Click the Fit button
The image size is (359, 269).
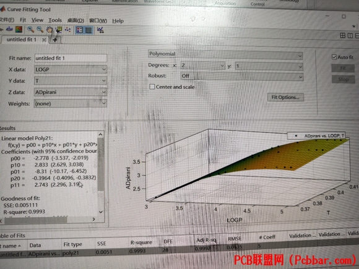pos(343,68)
